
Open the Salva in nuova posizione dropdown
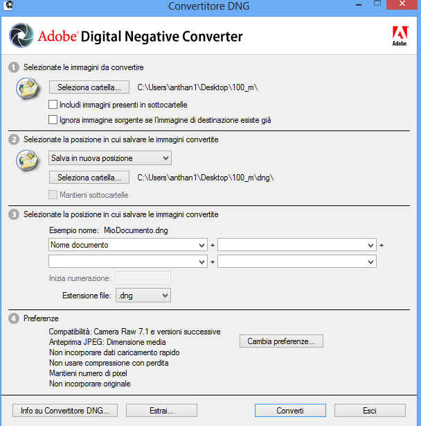point(110,158)
